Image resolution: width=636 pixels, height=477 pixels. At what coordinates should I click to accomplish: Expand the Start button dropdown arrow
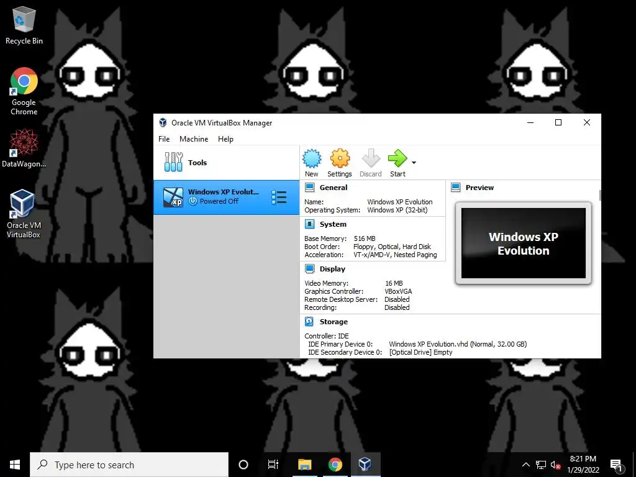point(414,163)
